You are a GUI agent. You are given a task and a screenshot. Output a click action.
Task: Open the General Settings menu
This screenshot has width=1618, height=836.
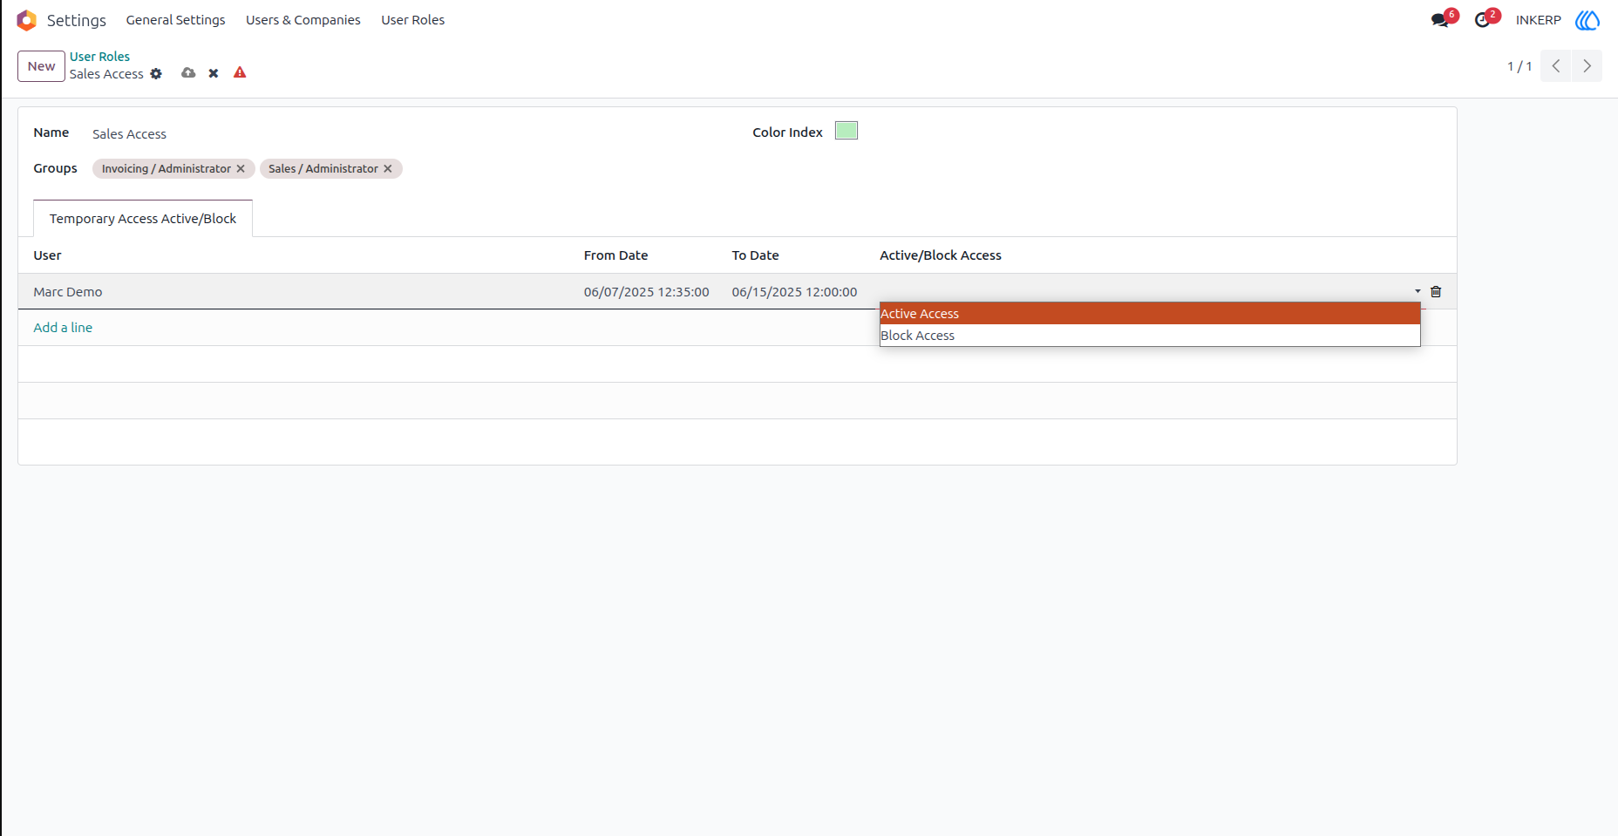(x=175, y=20)
